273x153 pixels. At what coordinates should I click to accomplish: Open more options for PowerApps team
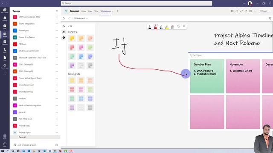pyautogui.click(x=57, y=31)
